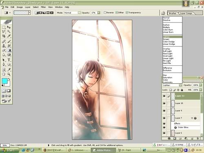Choose the Notes tool
The image size is (204, 153).
[x=4, y=70]
